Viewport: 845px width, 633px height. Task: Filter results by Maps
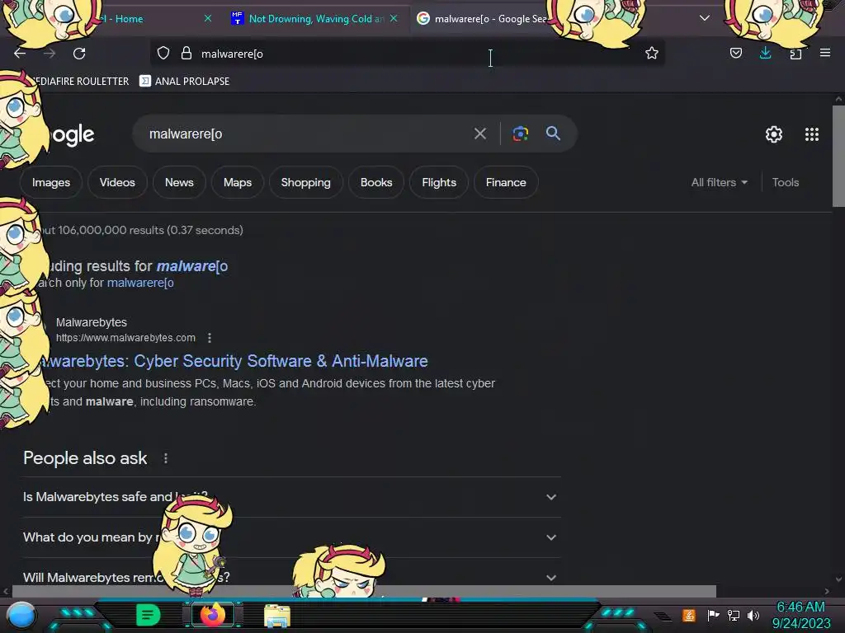238,182
